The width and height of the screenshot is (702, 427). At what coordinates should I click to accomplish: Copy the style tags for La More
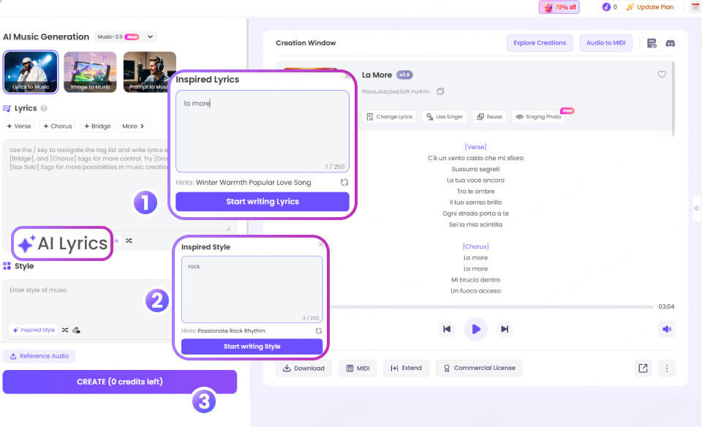click(440, 91)
